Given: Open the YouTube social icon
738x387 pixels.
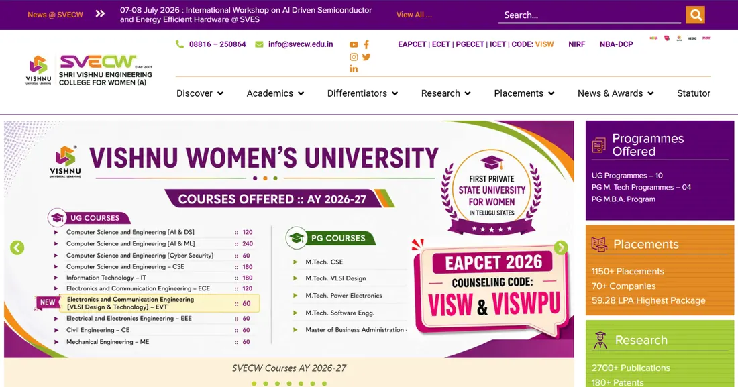Looking at the screenshot, I should (x=354, y=45).
